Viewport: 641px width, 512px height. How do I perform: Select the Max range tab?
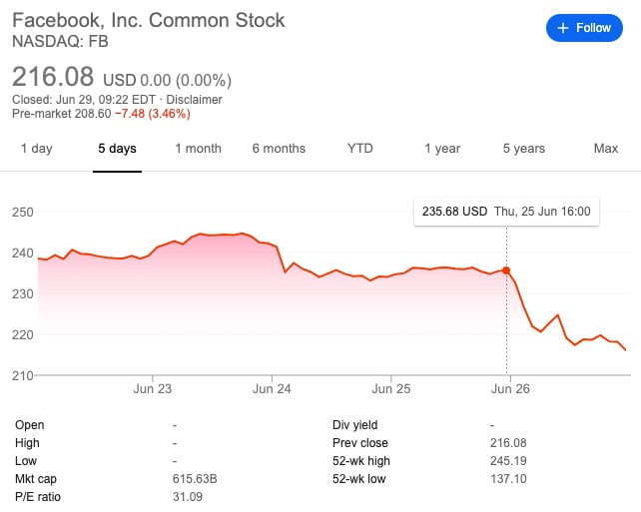pos(605,149)
